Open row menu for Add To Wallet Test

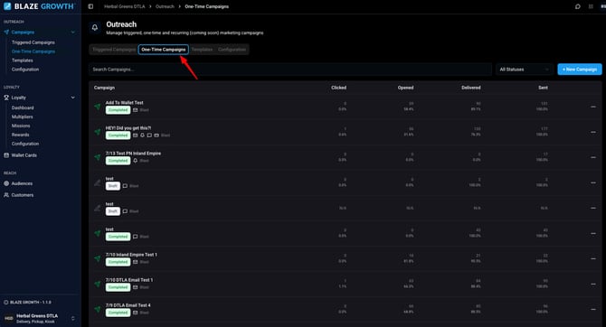(593, 107)
